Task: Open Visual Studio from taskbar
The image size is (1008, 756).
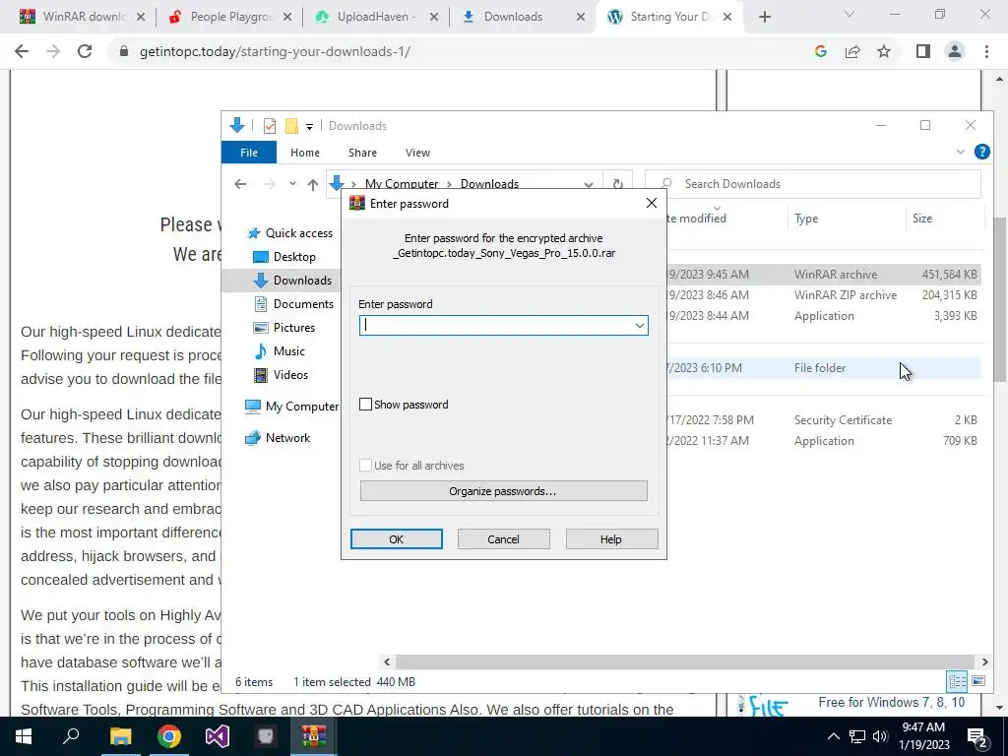Action: click(x=218, y=736)
